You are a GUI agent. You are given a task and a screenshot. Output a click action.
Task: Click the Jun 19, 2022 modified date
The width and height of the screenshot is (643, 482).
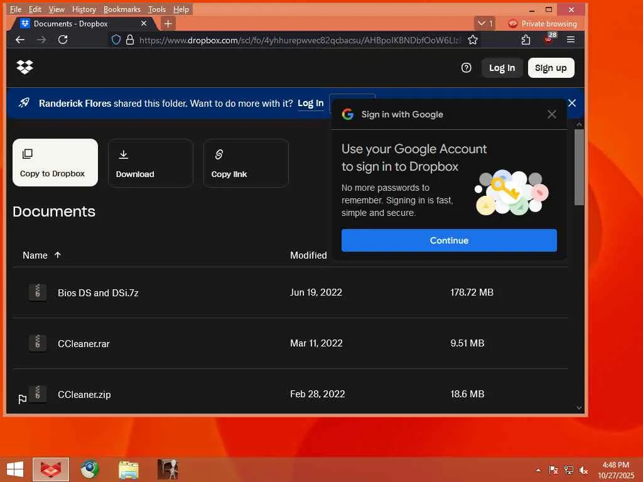[x=316, y=292]
